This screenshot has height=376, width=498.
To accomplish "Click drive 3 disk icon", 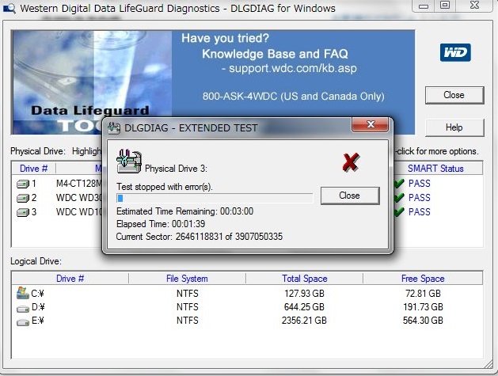I will tap(23, 212).
